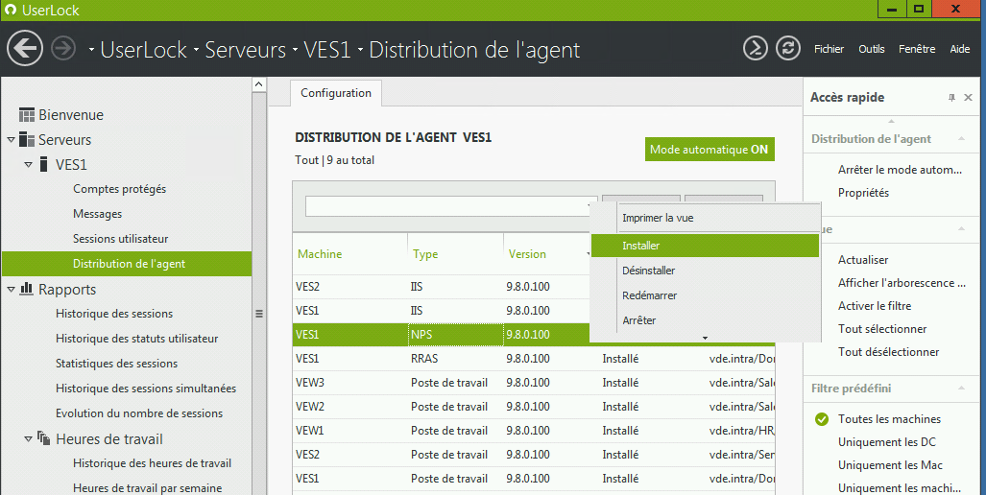
Task: Pin the Accès rapide panel
Action: (951, 97)
